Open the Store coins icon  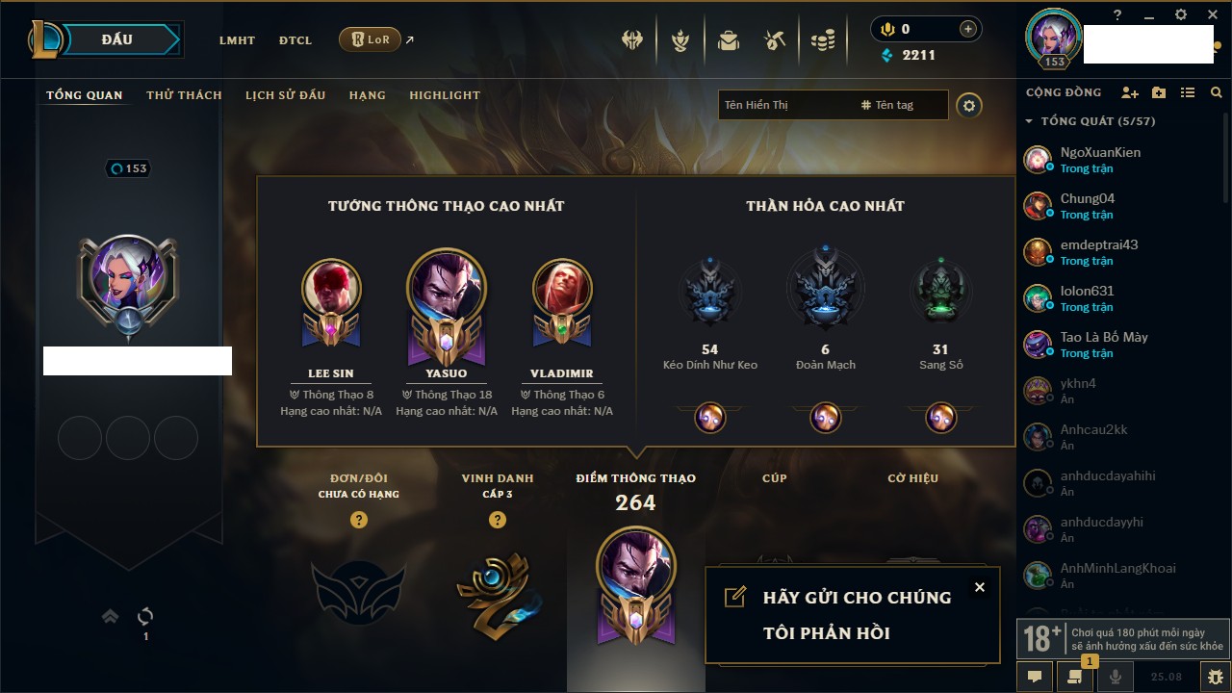pyautogui.click(x=822, y=40)
